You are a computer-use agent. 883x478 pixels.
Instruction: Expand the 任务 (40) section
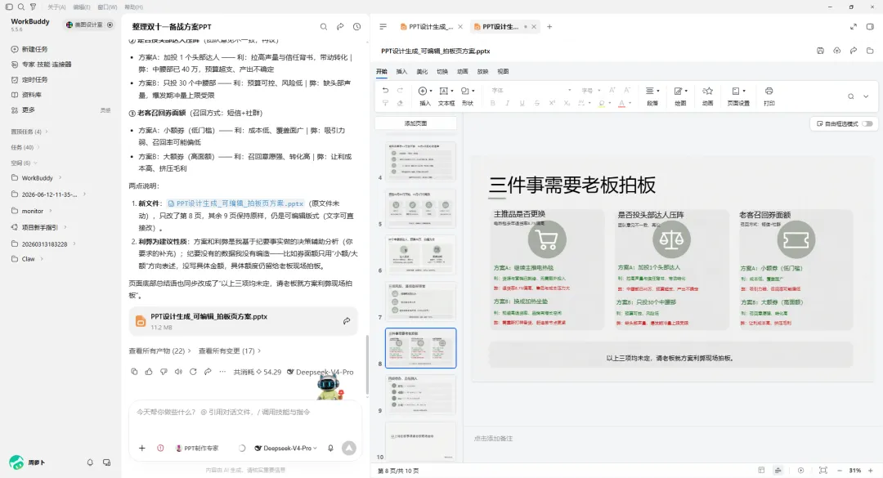(x=25, y=147)
